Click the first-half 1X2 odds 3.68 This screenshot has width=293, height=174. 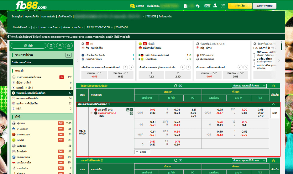tap(260, 110)
